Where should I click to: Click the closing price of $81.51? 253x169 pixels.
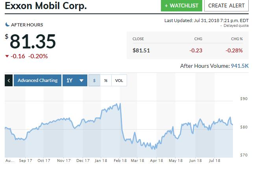pos(141,50)
